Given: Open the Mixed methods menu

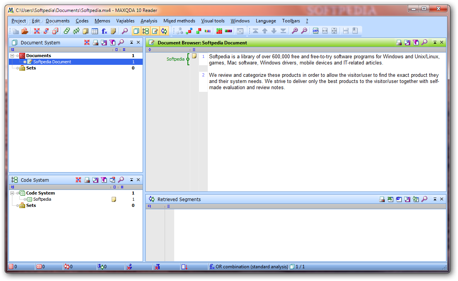Looking at the screenshot, I should click(x=179, y=21).
